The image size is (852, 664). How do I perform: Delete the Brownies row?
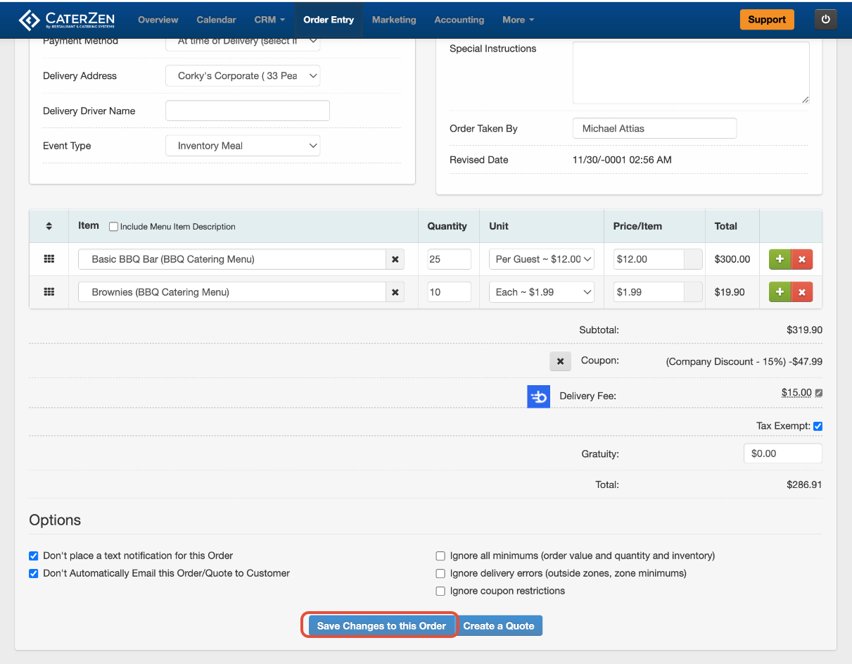[x=801, y=292]
